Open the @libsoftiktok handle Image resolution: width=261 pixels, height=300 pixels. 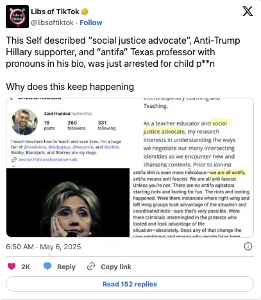click(52, 22)
